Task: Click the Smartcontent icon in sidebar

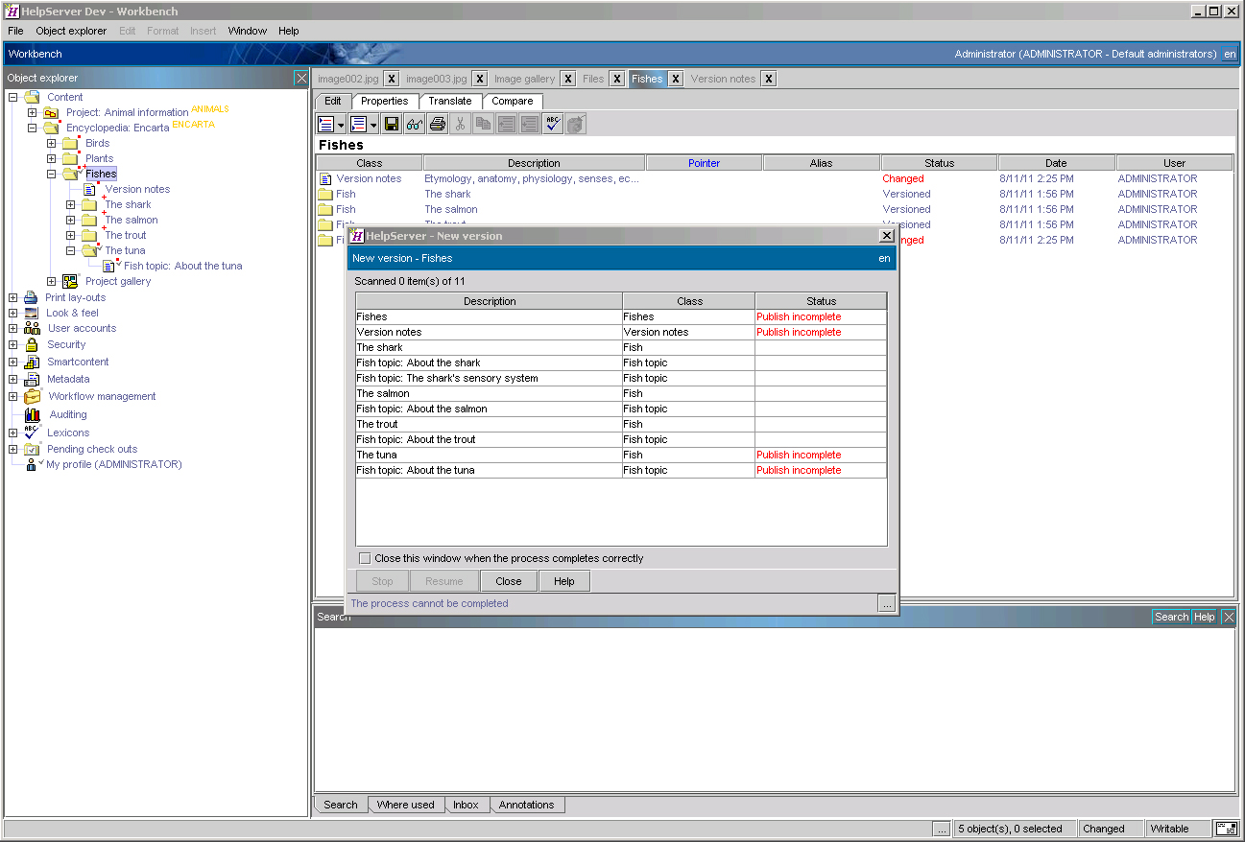Action: point(32,362)
